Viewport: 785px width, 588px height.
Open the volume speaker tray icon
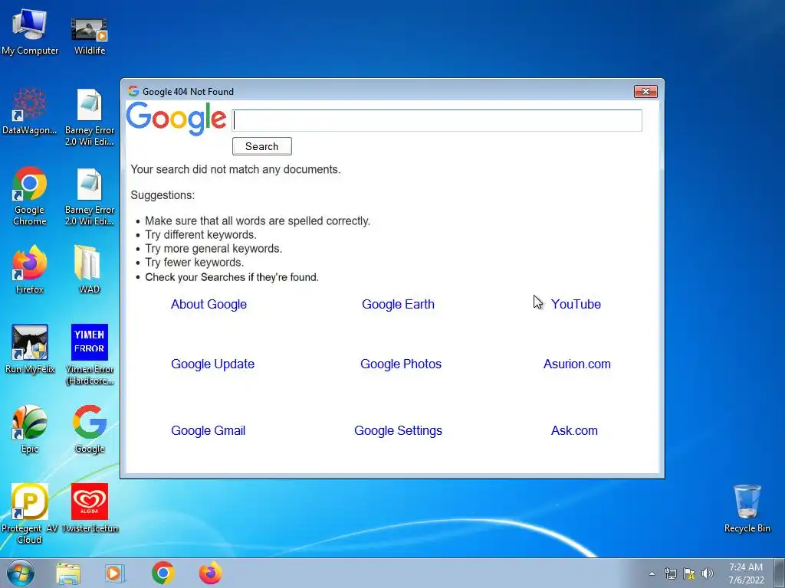point(708,573)
